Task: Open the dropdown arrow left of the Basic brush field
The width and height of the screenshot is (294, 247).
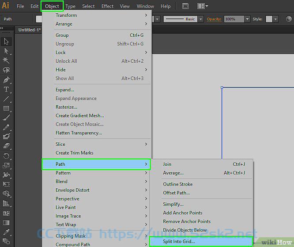Action: [157, 19]
